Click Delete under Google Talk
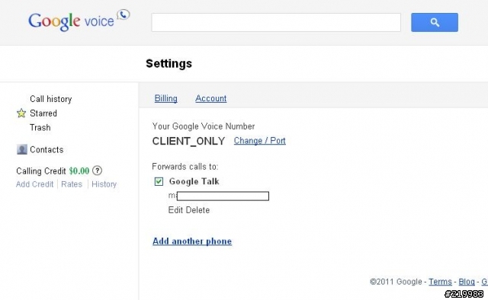 (197, 210)
